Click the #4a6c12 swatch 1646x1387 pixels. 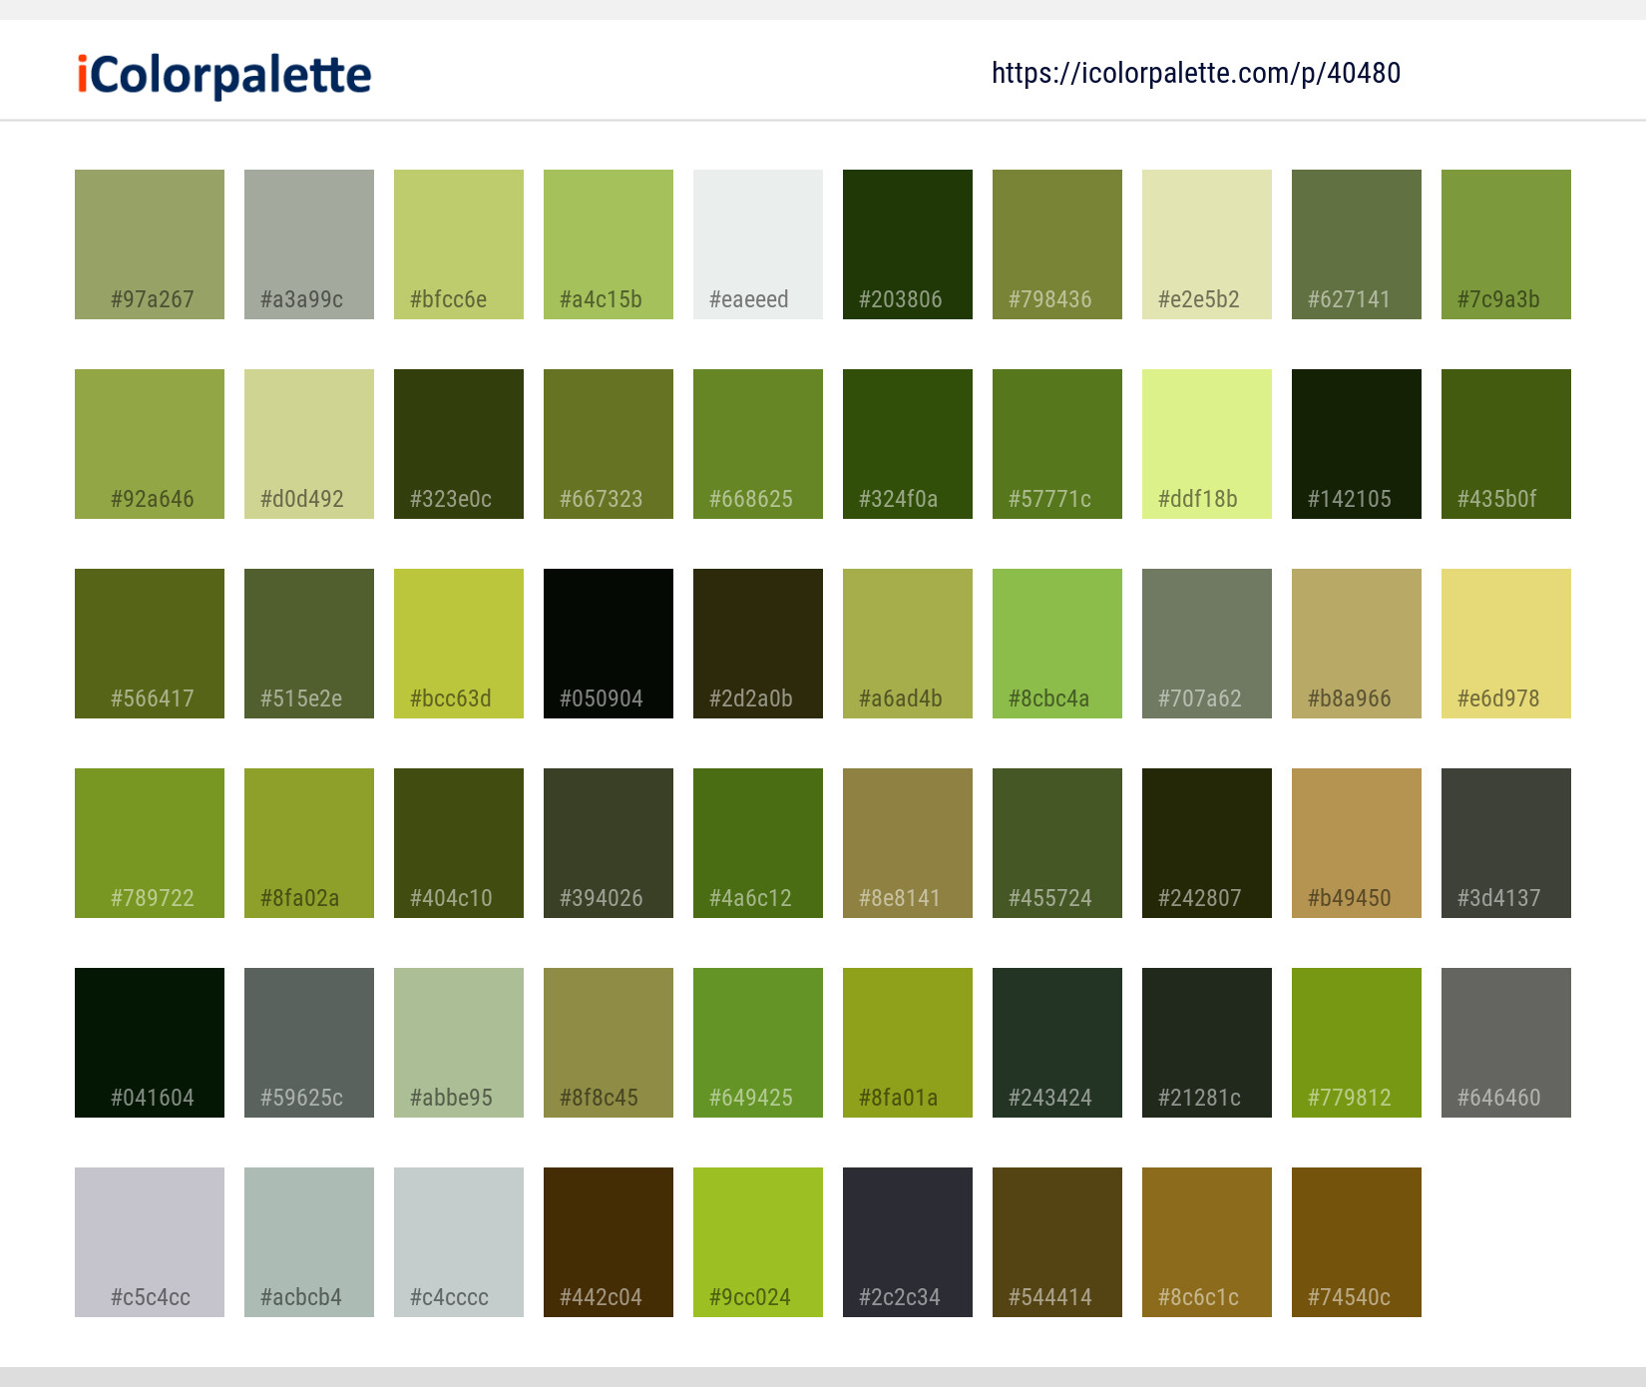[x=758, y=843]
